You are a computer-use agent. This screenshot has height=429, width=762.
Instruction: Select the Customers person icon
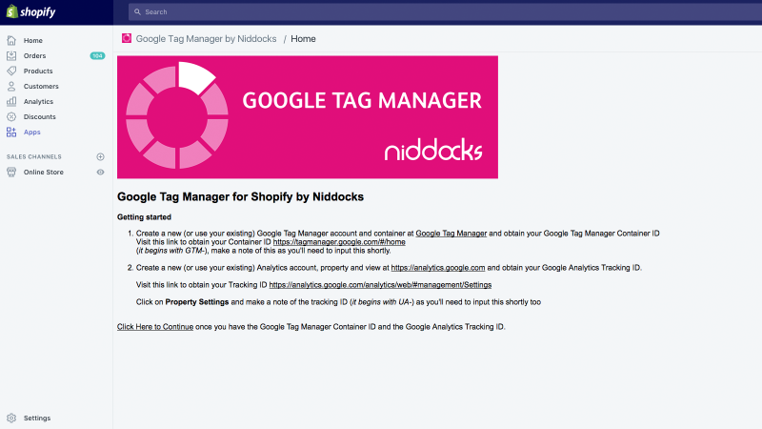(x=11, y=86)
